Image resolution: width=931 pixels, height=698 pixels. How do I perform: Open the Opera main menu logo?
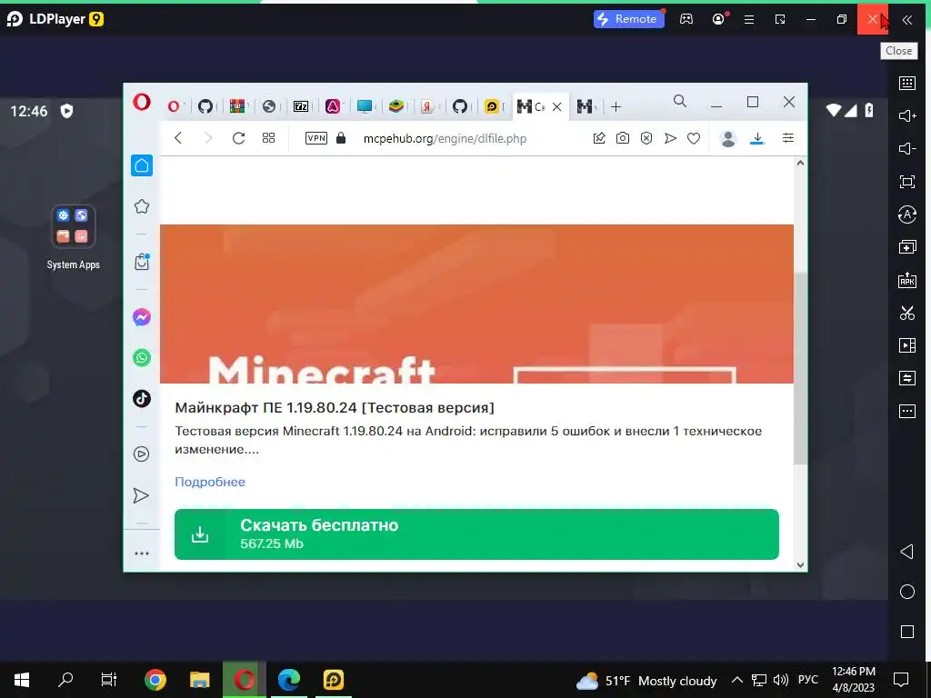coord(141,102)
